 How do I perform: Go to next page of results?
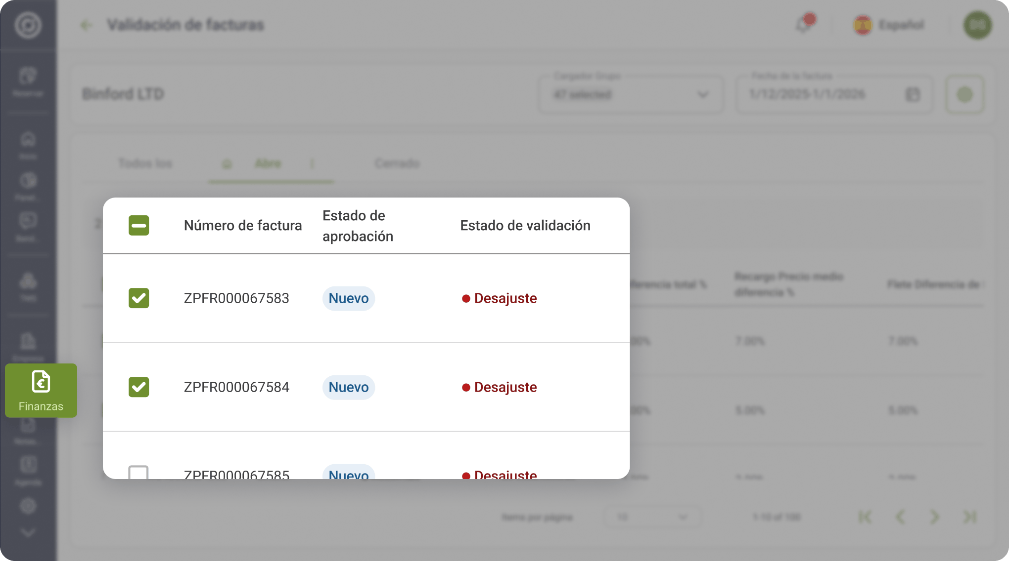934,517
